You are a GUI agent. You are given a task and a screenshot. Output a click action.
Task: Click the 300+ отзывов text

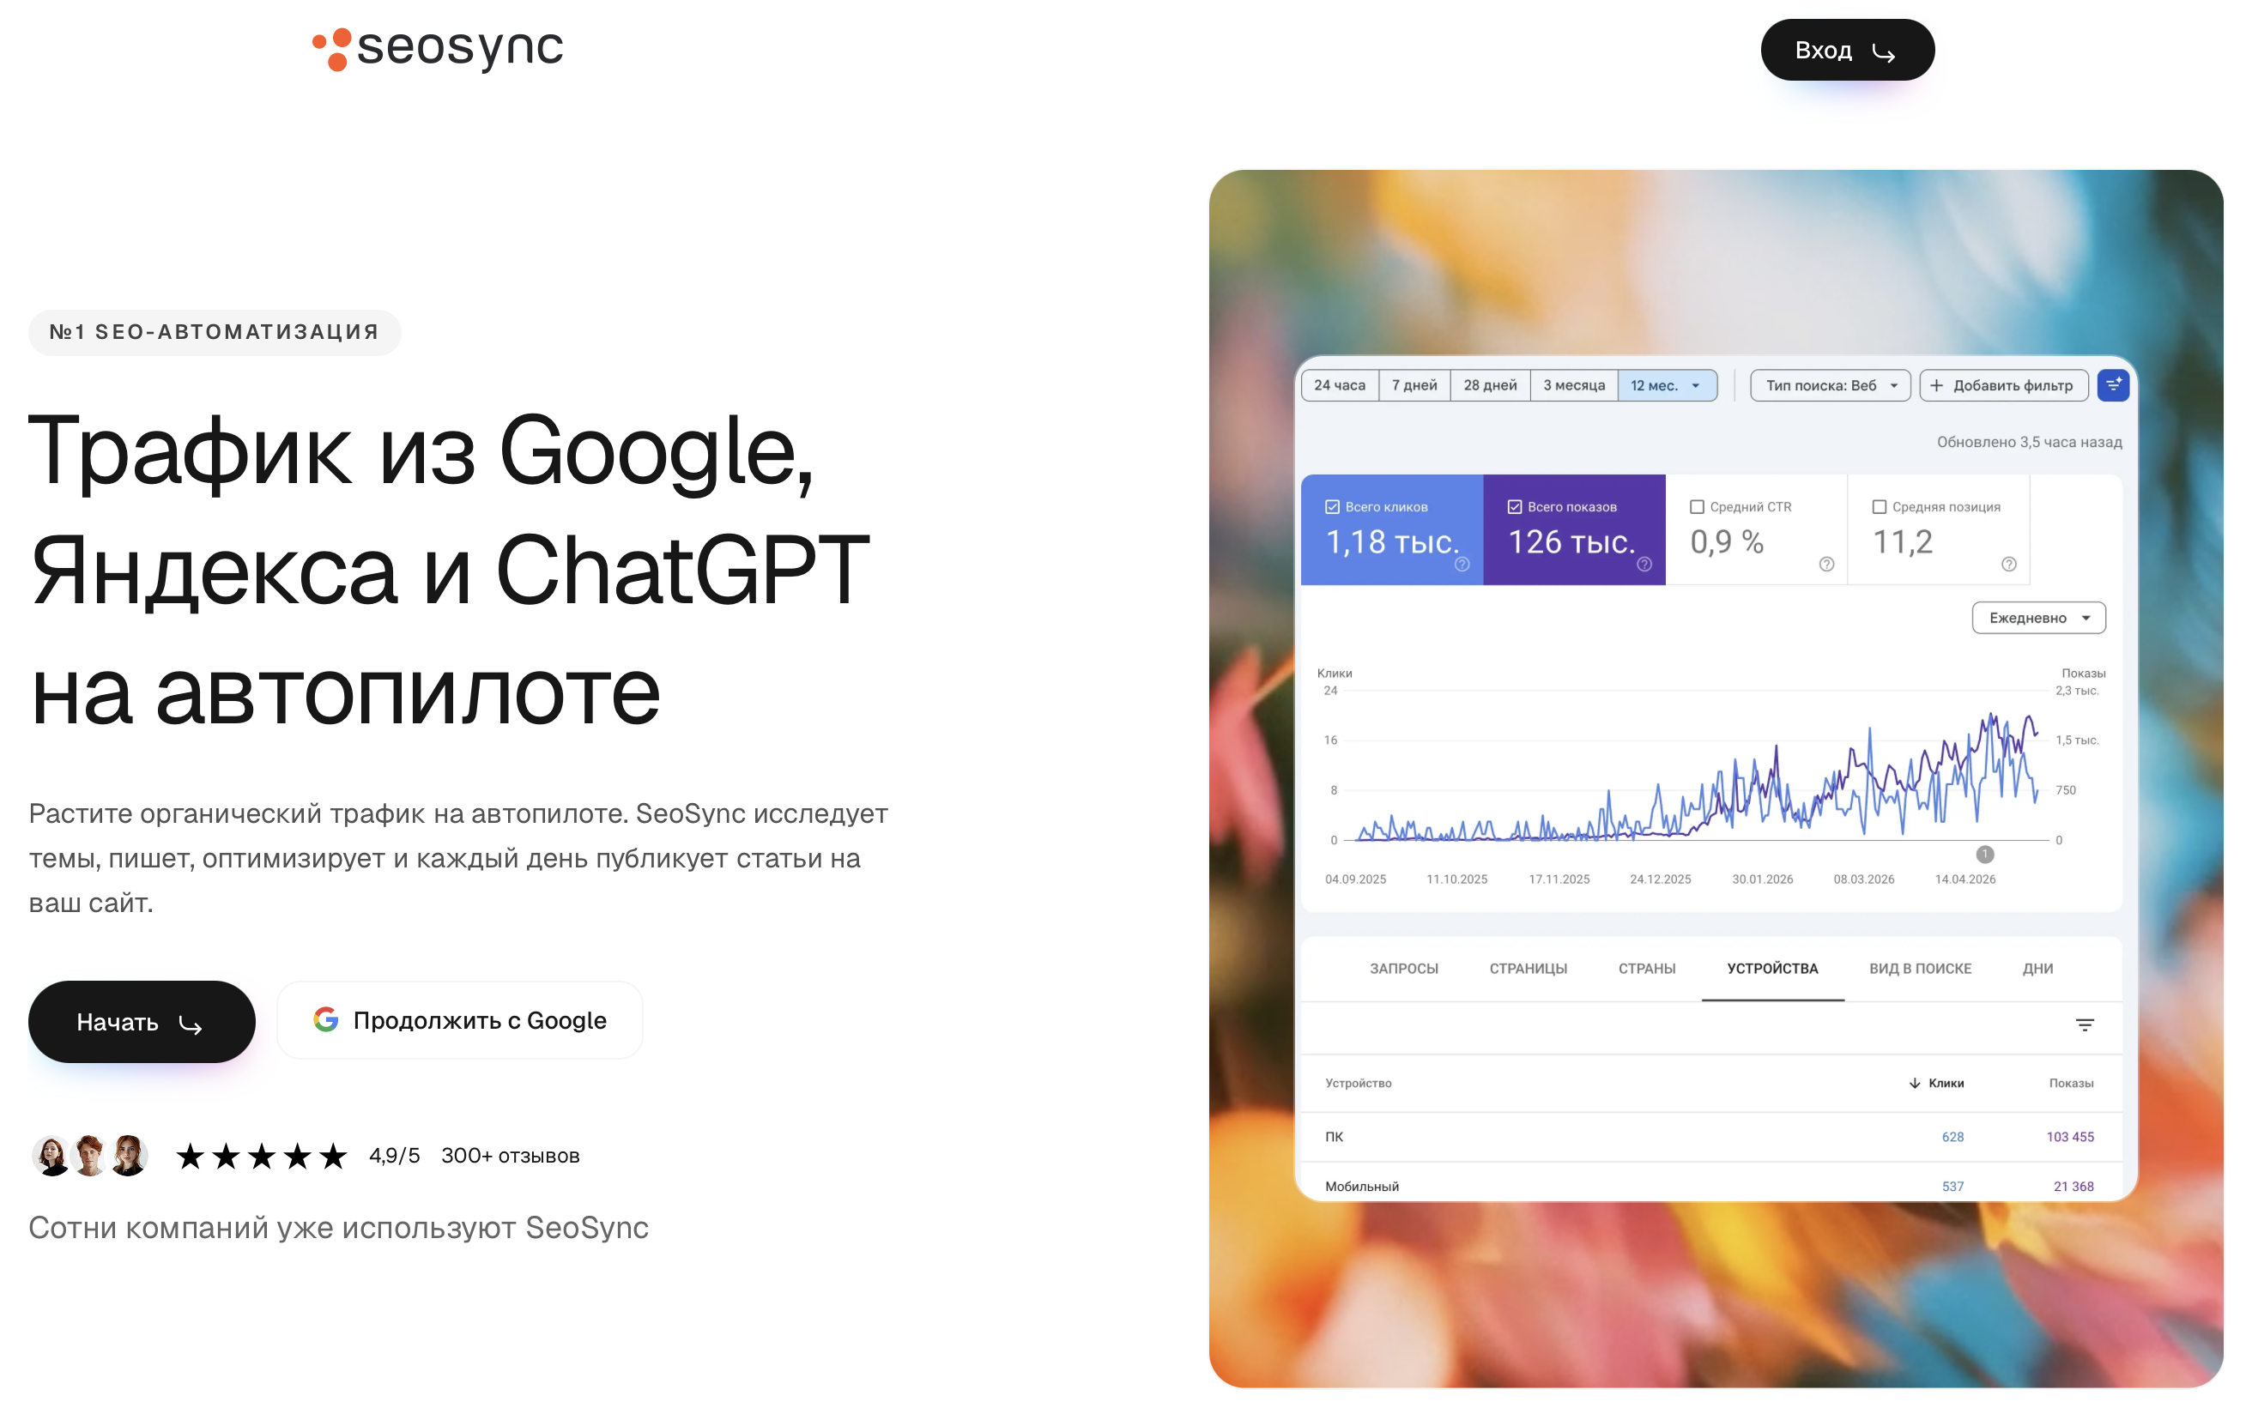click(x=511, y=1156)
